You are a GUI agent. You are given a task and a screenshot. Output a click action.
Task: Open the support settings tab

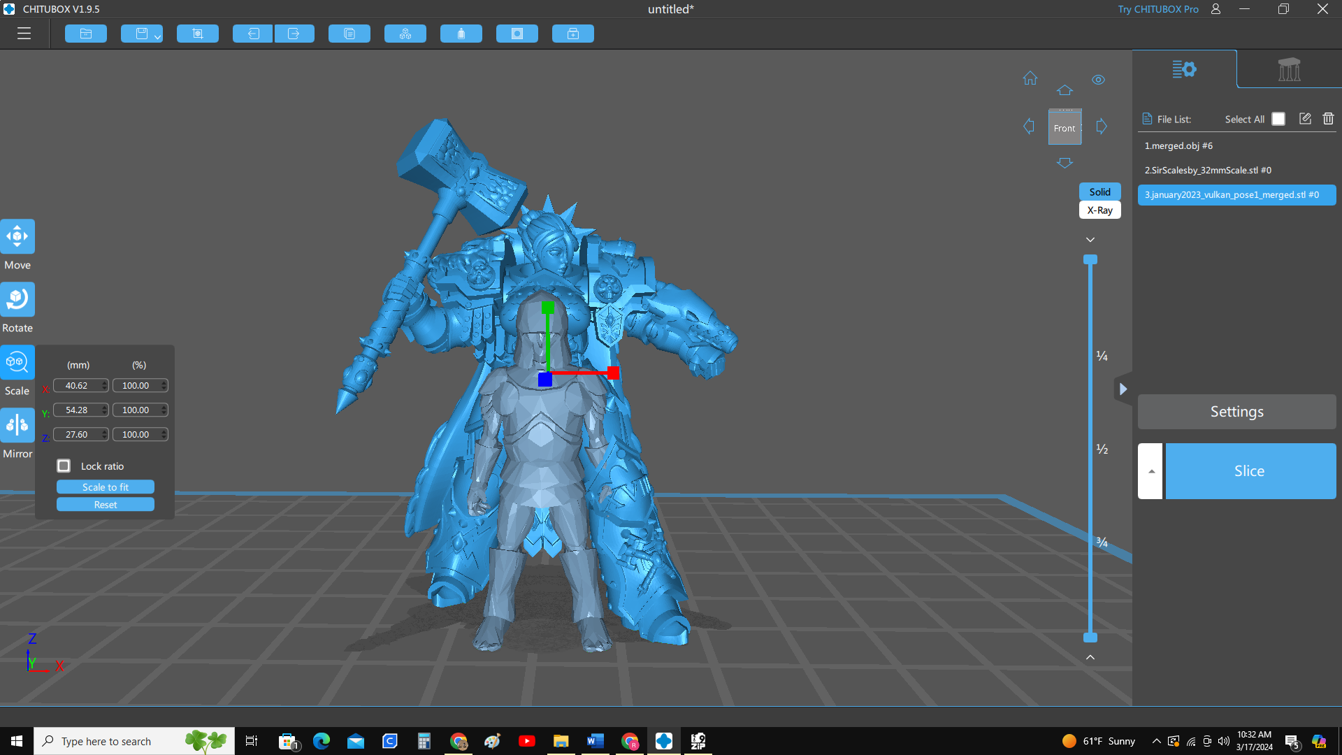pos(1290,69)
